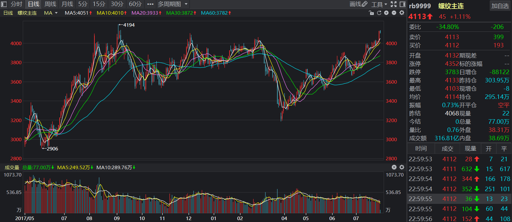
Task: Open main chart settings gear
Action: tap(402, 13)
